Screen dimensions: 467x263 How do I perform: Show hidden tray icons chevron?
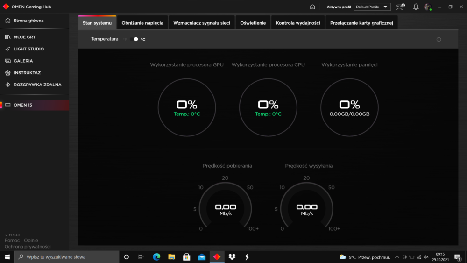coord(397,257)
